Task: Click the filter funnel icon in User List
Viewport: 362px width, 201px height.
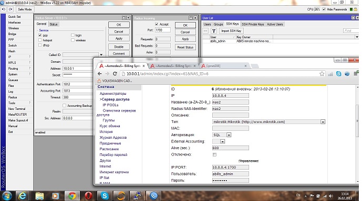Action: (214, 31)
